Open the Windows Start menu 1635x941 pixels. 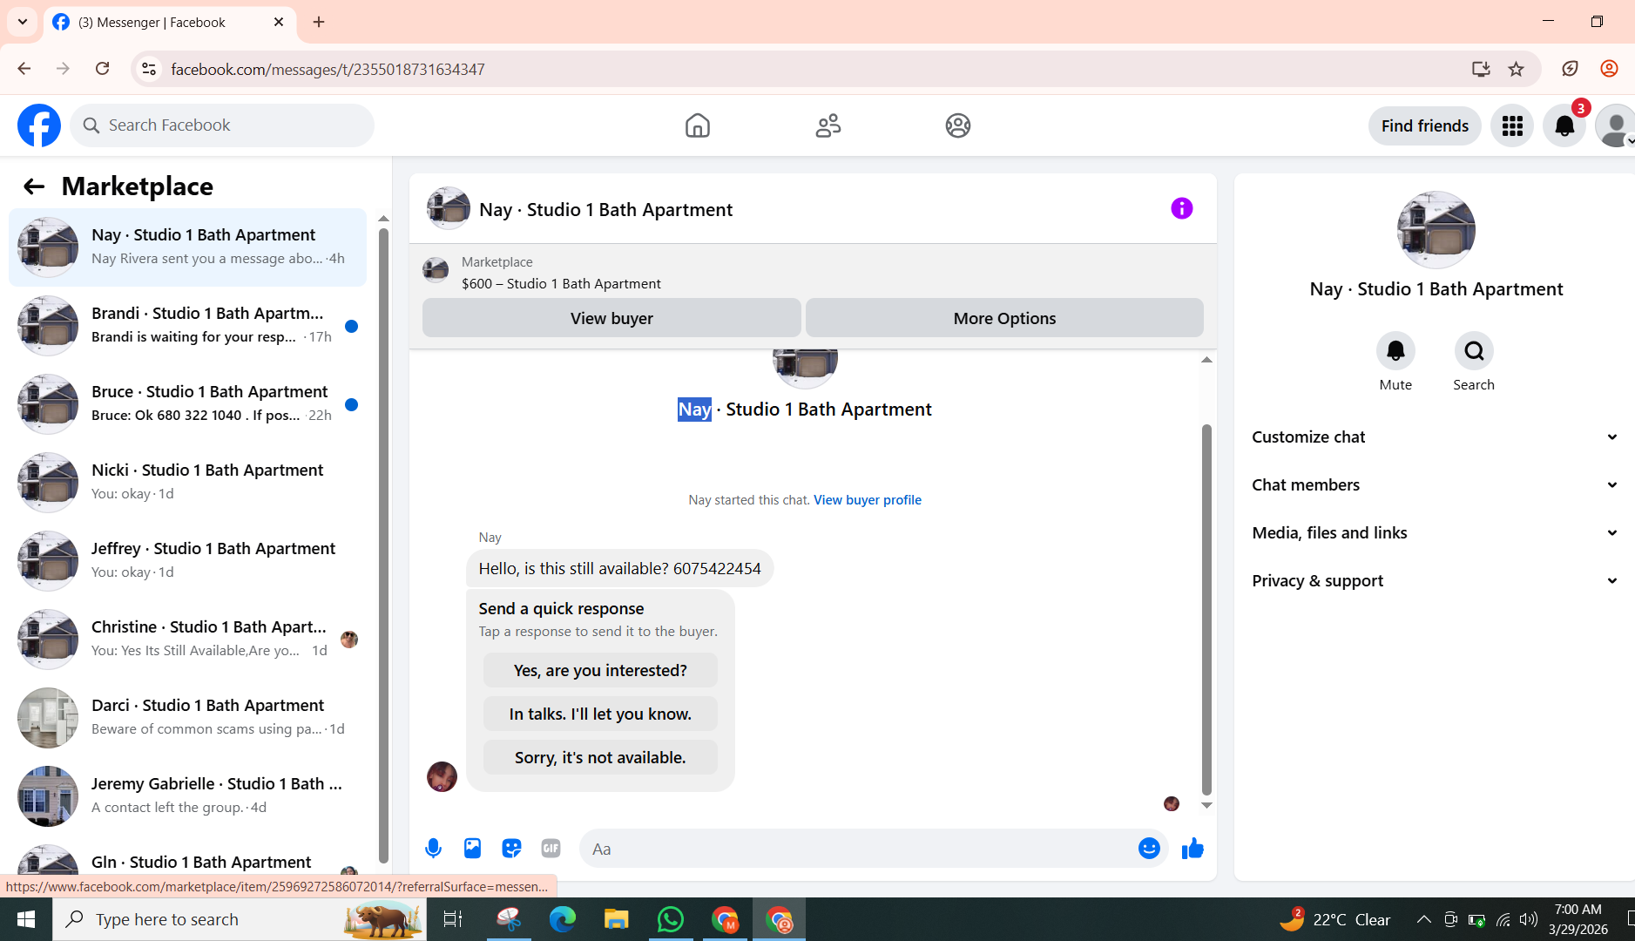tap(26, 919)
